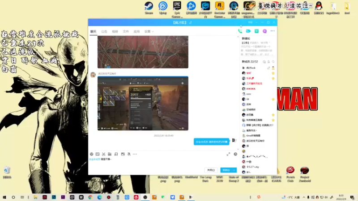This screenshot has width=358, height=201.
Task: Open the music headphones icon in chat toolbar
Action: [116, 154]
